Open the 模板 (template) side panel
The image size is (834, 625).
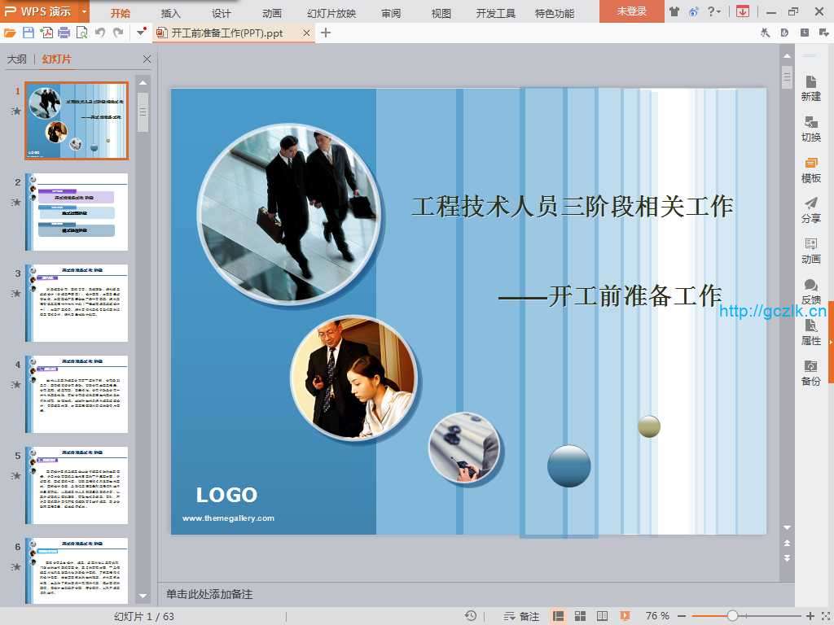[x=810, y=168]
